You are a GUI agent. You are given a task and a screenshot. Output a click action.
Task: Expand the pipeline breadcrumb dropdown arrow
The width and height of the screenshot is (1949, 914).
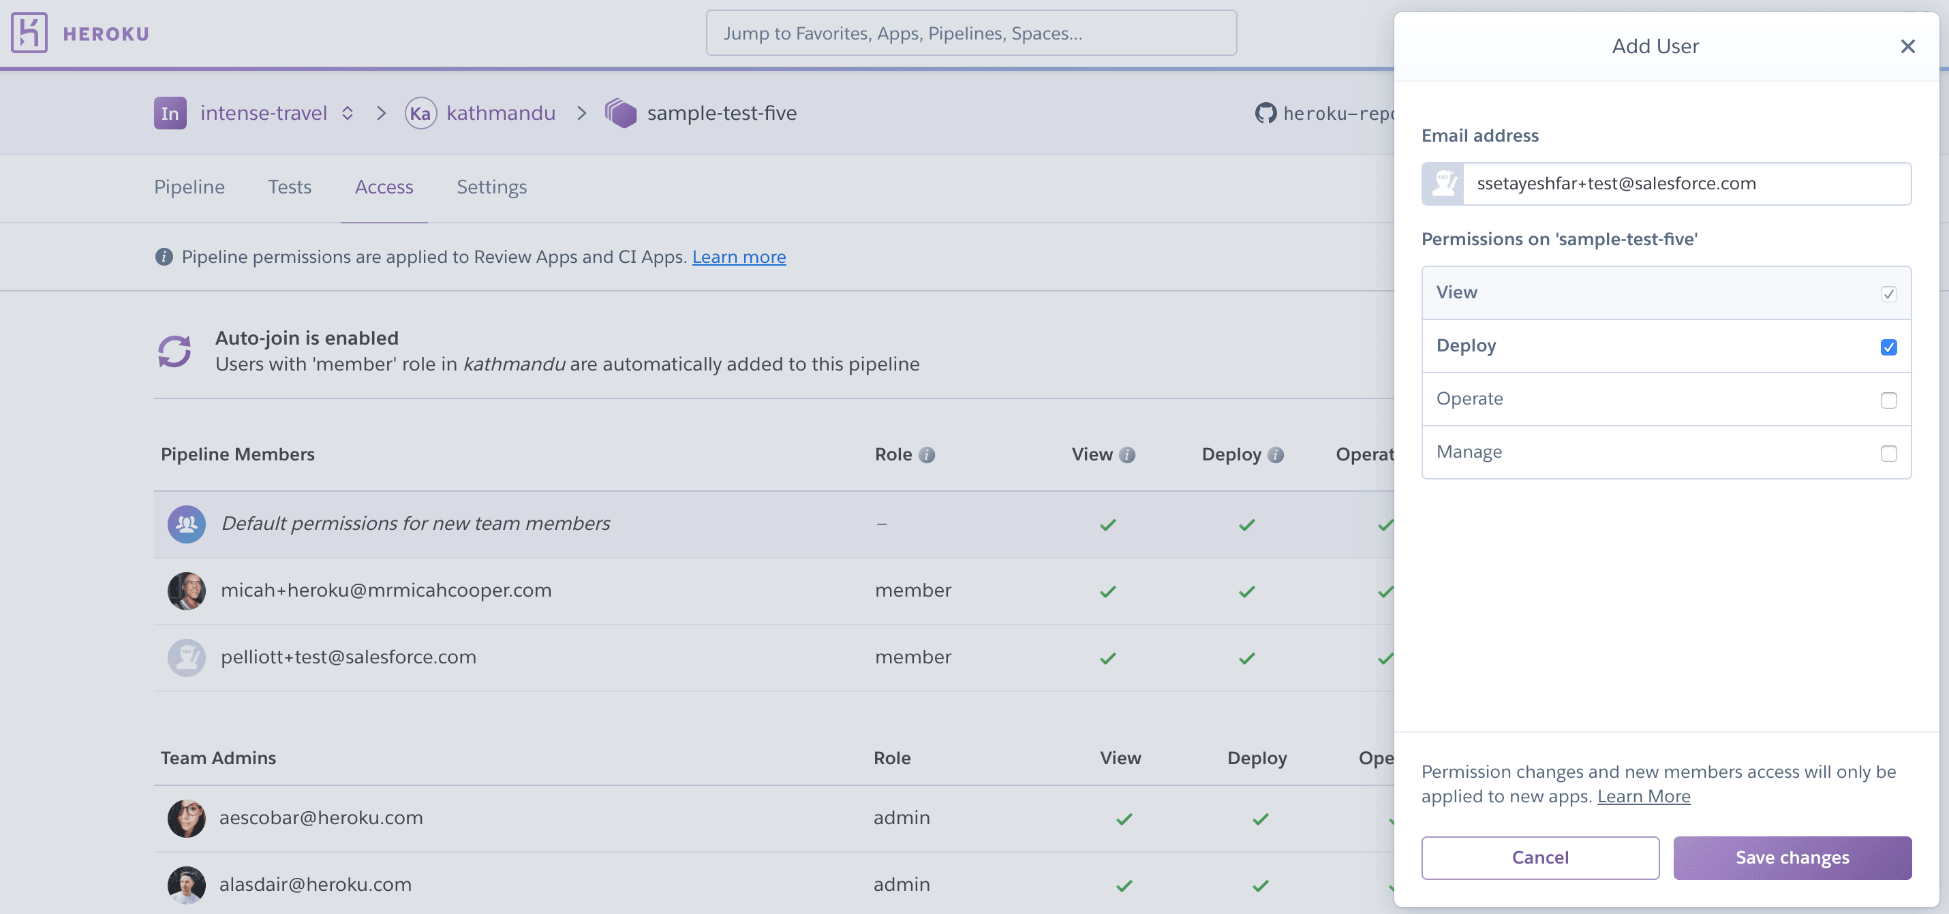pos(348,113)
